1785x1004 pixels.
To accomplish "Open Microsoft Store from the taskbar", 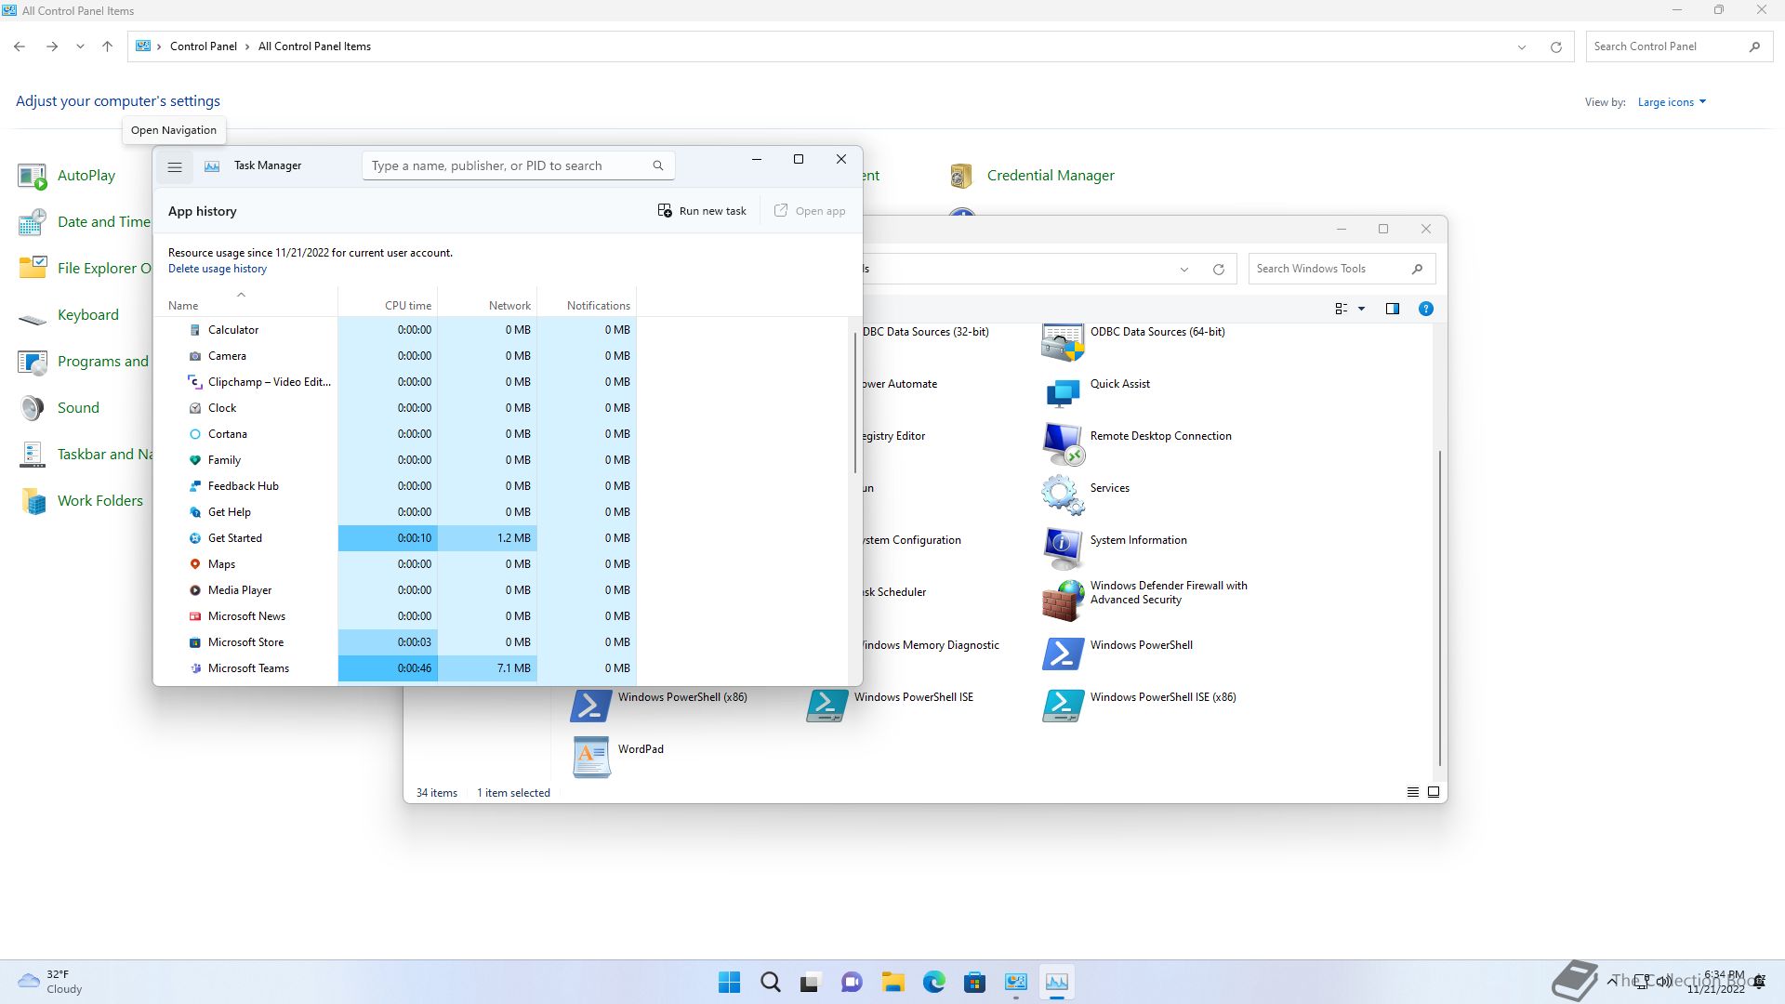I will pyautogui.click(x=974, y=982).
